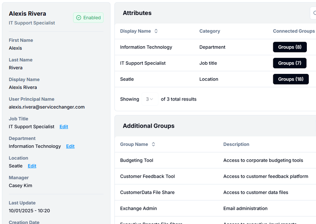Screen dimensions: 316x224
Task: Click the sort icon beside Group Name
Action: [x=153, y=144]
